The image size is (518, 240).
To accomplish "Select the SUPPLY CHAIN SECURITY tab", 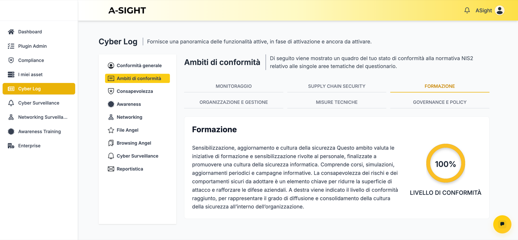I will point(336,86).
